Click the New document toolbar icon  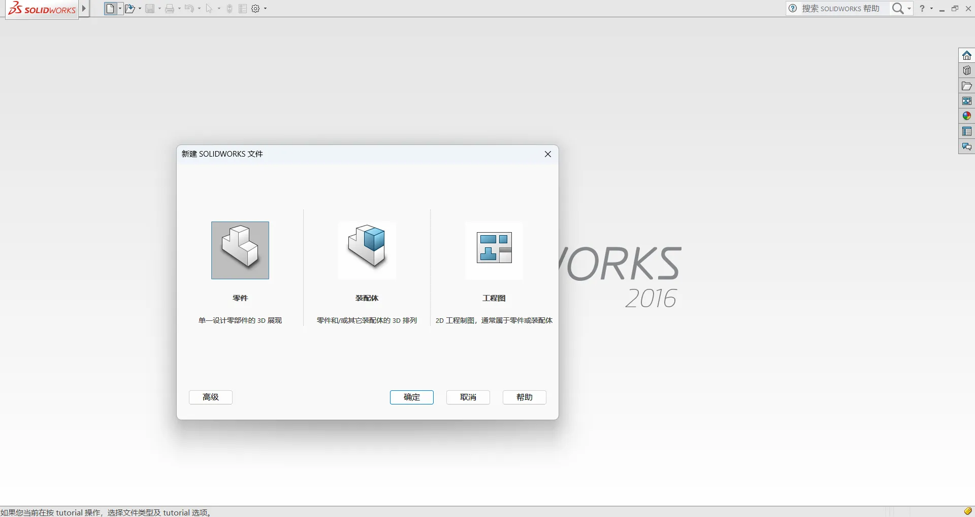coord(110,9)
